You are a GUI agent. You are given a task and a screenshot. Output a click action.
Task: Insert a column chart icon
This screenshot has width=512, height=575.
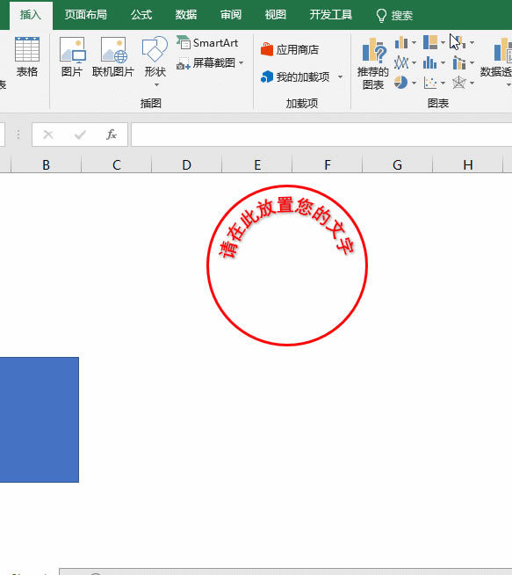tap(401, 42)
